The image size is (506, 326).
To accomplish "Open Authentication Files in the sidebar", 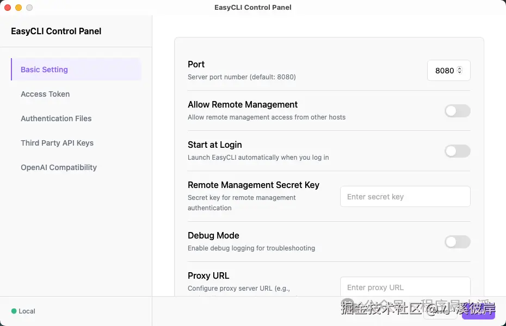I will point(56,118).
